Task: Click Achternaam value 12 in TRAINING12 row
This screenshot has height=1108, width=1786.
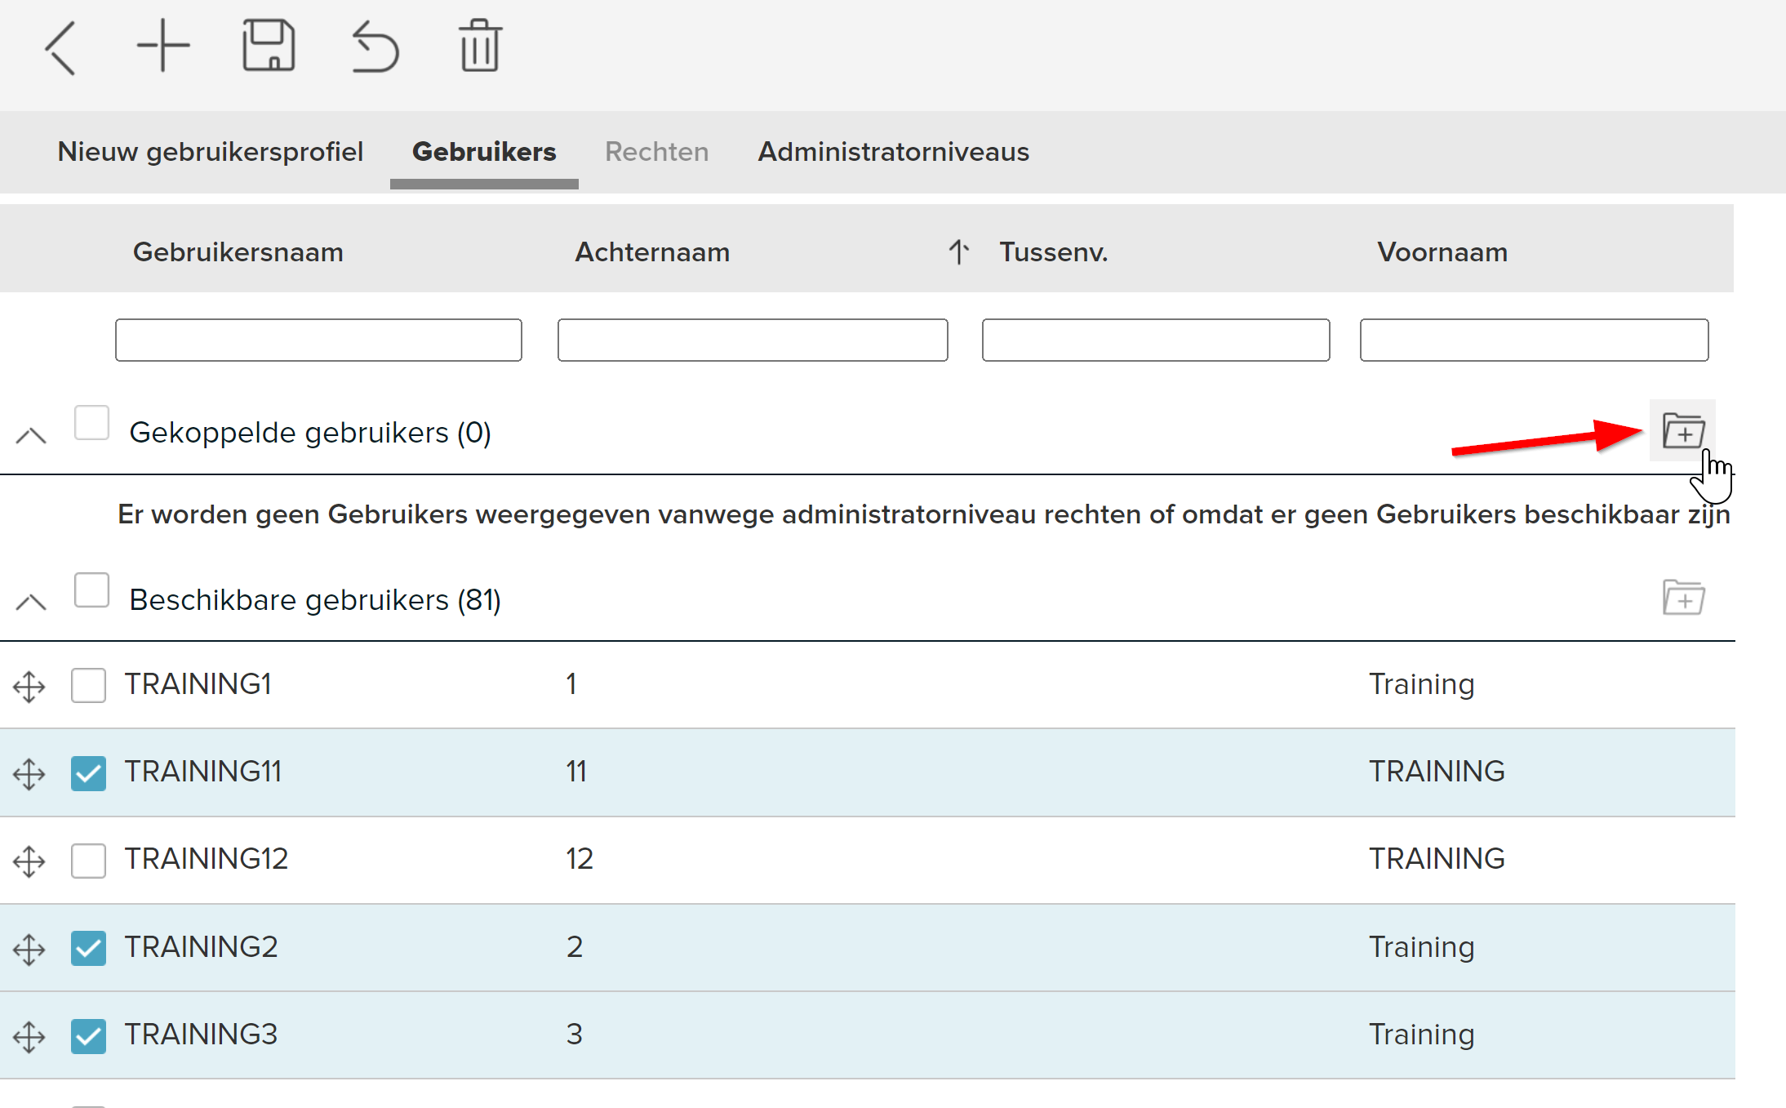Action: click(580, 859)
